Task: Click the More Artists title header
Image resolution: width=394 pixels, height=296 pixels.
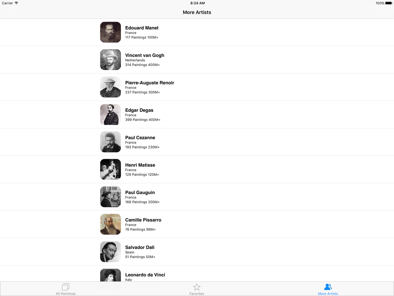Action: point(197,12)
